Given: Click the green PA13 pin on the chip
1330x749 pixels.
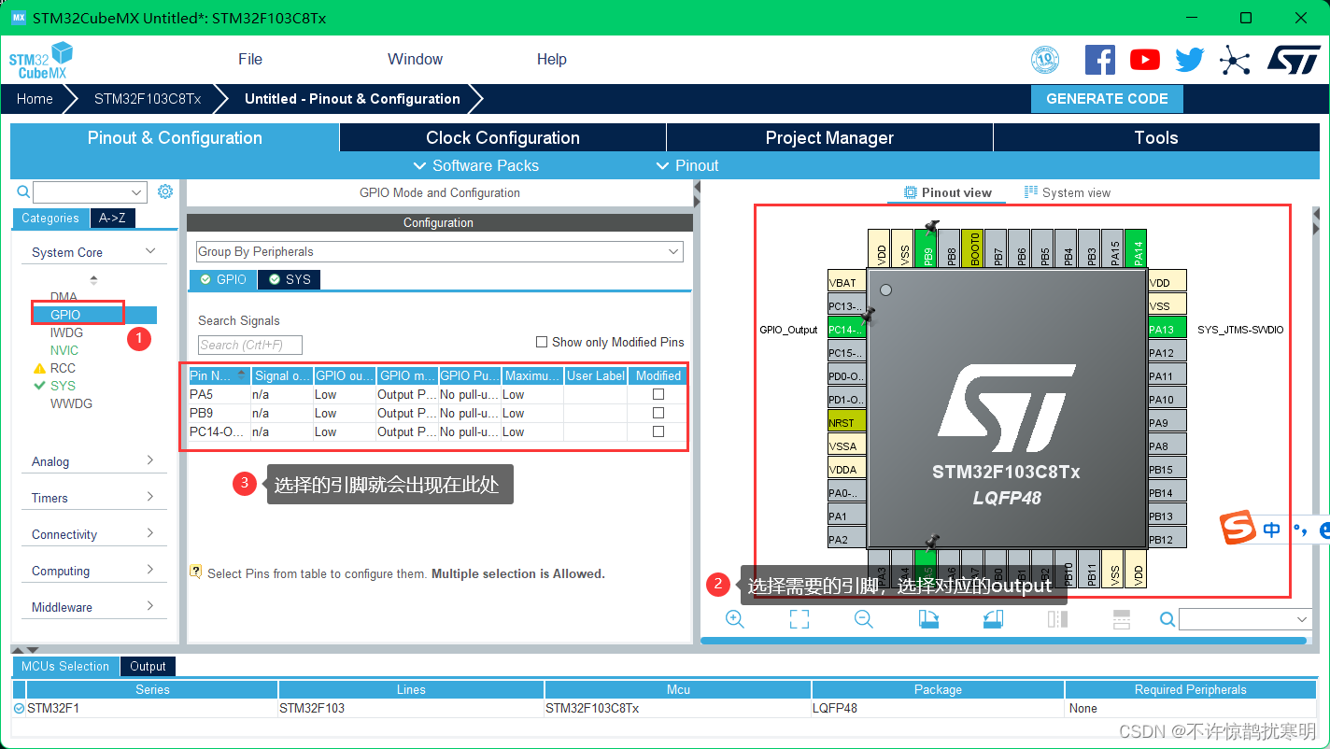Looking at the screenshot, I should (1167, 329).
